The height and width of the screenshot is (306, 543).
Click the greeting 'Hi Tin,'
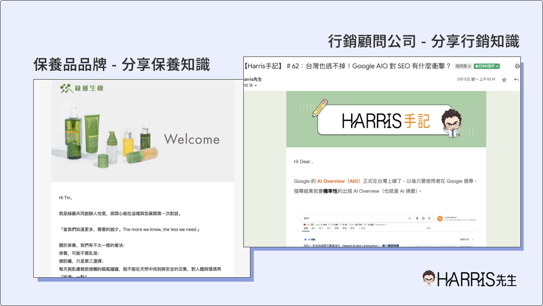point(65,198)
